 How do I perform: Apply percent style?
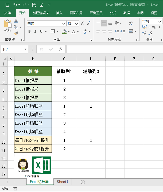point(154,27)
